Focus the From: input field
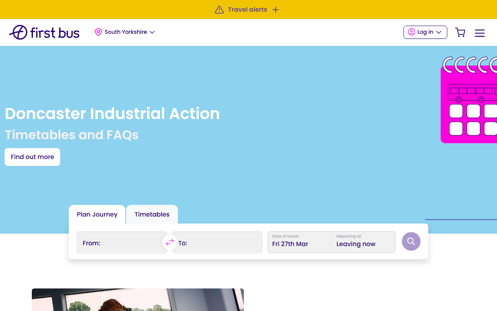 pyautogui.click(x=122, y=243)
